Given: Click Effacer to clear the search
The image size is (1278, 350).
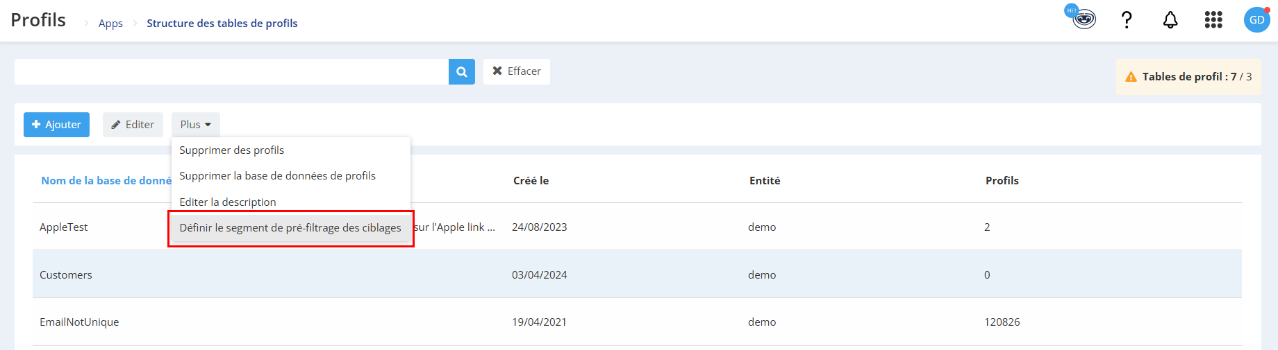Looking at the screenshot, I should coord(517,71).
